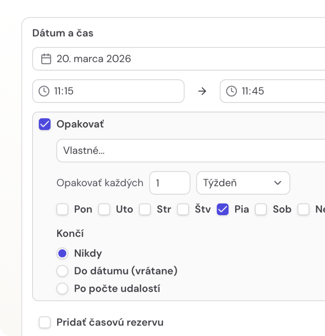The height and width of the screenshot is (336, 325).
Task: Click the arrow between start and end times
Action: [x=202, y=91]
